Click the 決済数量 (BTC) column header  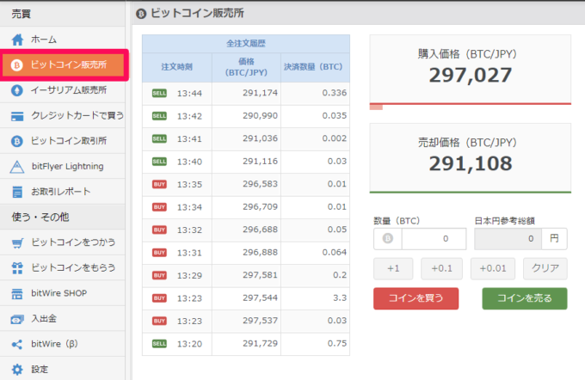pos(313,67)
